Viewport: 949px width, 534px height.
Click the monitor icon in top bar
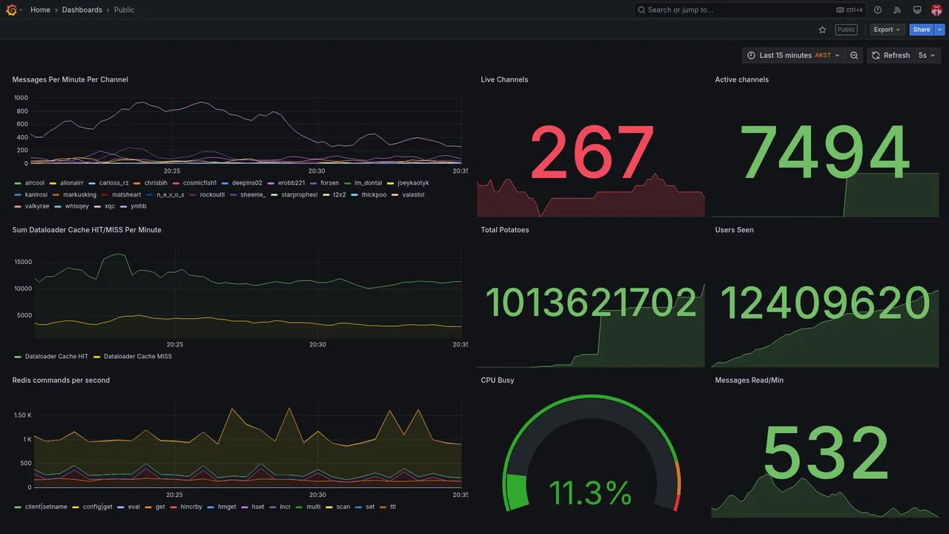[x=917, y=10]
